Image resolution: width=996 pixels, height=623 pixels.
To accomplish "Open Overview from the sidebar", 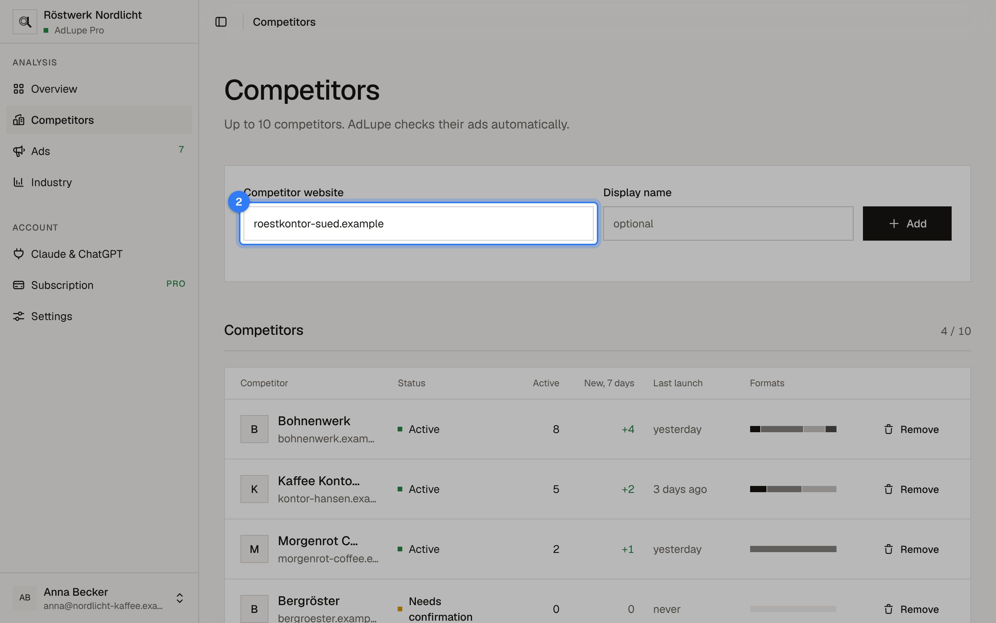I will pos(99,89).
